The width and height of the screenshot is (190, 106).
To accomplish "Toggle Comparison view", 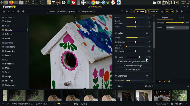I will tap(85, 11).
